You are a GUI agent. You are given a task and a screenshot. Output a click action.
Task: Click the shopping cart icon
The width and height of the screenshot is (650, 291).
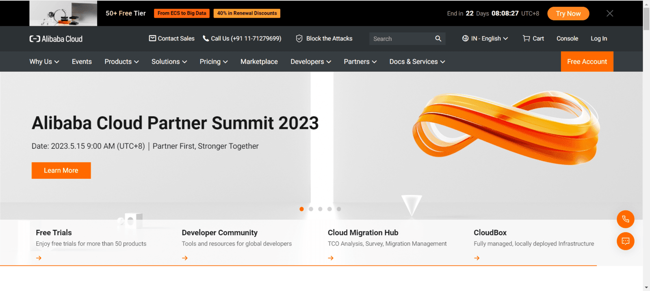click(526, 39)
